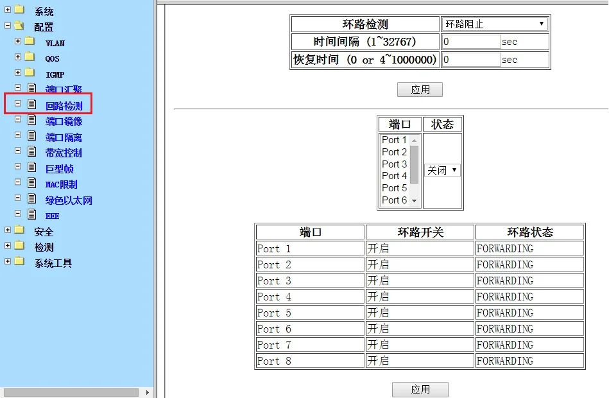Open the 端口汇聚 page
The image size is (609, 398).
[x=64, y=90]
